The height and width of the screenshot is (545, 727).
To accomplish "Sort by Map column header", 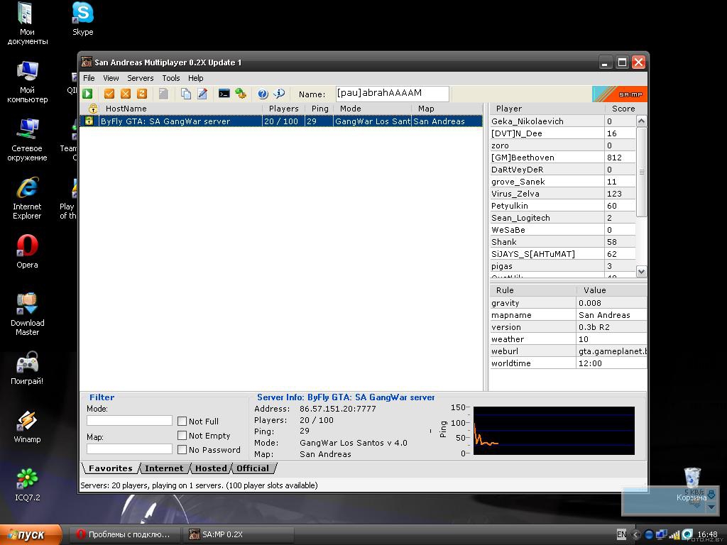I will point(447,109).
